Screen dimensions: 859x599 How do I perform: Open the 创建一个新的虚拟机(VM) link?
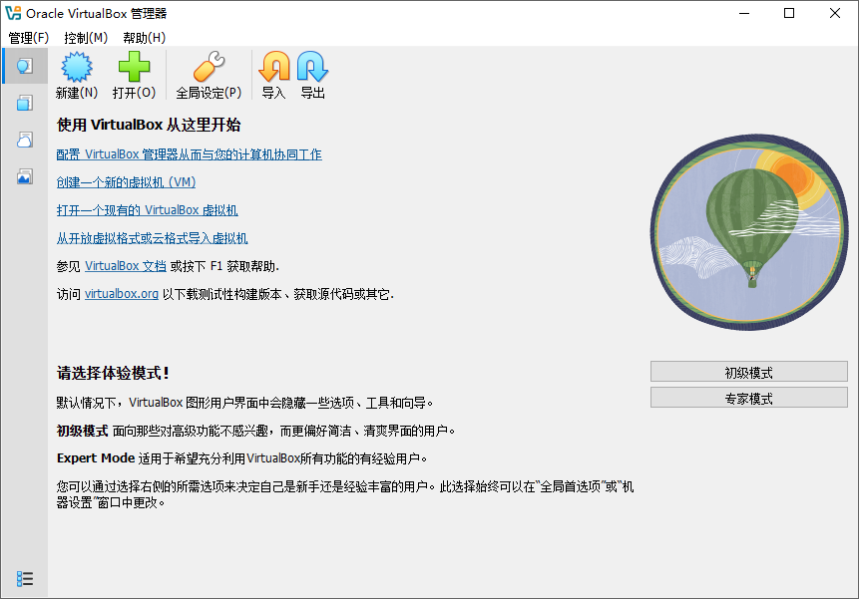point(127,182)
